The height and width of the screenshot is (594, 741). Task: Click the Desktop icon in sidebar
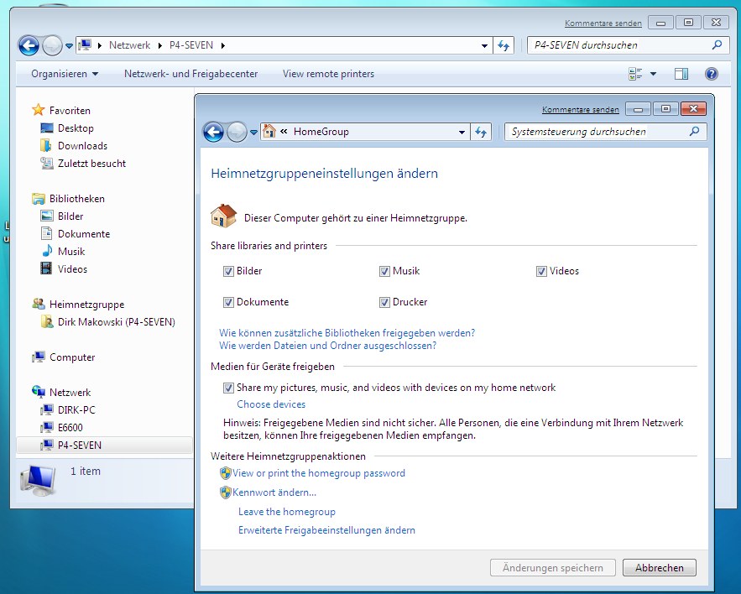coord(47,128)
